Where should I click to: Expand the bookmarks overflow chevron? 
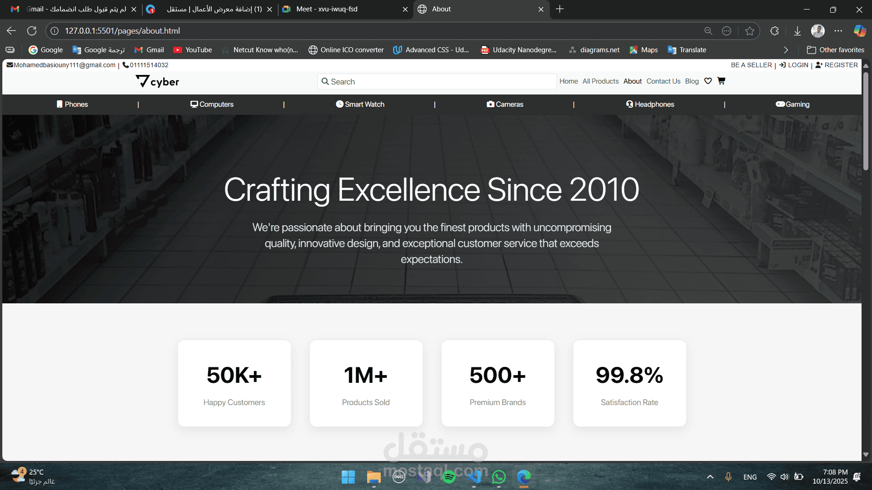coord(786,50)
